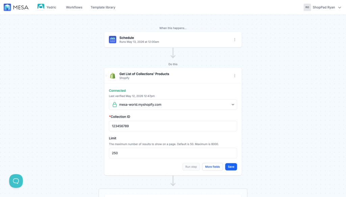Image resolution: width=346 pixels, height=197 pixels.
Task: Go to Workflows
Action: coord(74,7)
